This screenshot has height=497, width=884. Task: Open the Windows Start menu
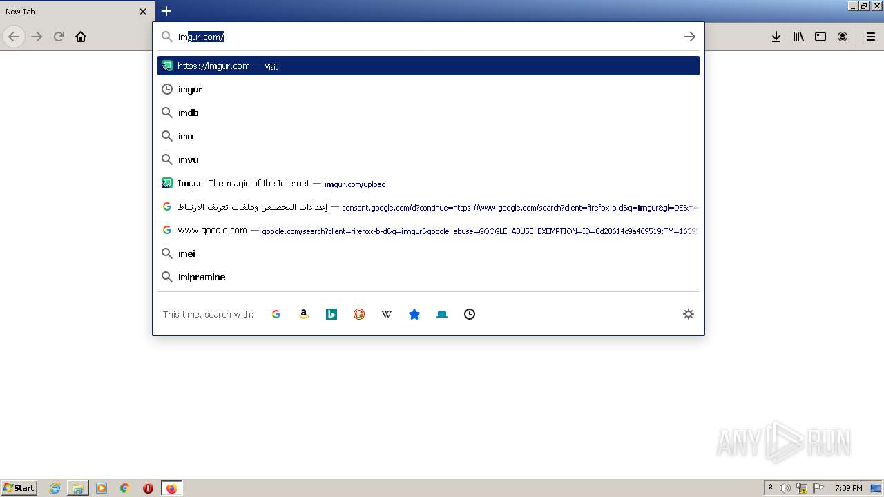tap(19, 488)
